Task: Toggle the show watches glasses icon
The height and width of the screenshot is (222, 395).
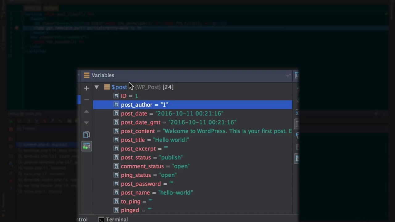Action: click(x=86, y=146)
